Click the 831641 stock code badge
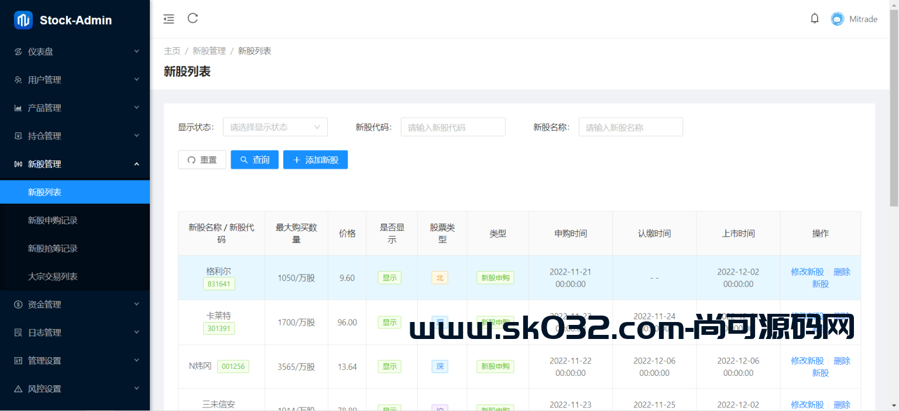899x411 pixels. (219, 283)
